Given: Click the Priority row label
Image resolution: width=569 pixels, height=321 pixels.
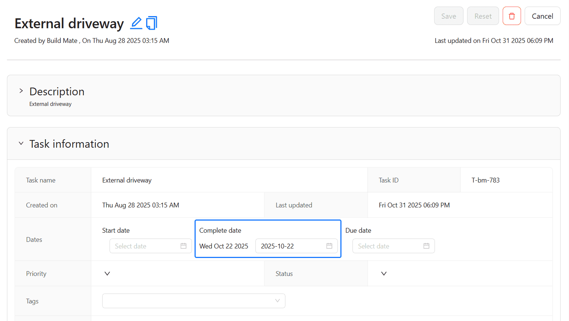Looking at the screenshot, I should [x=36, y=274].
